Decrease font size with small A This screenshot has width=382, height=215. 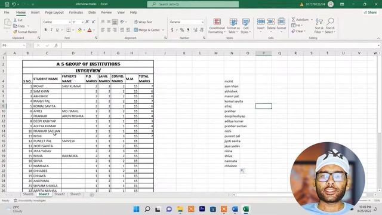[93, 22]
